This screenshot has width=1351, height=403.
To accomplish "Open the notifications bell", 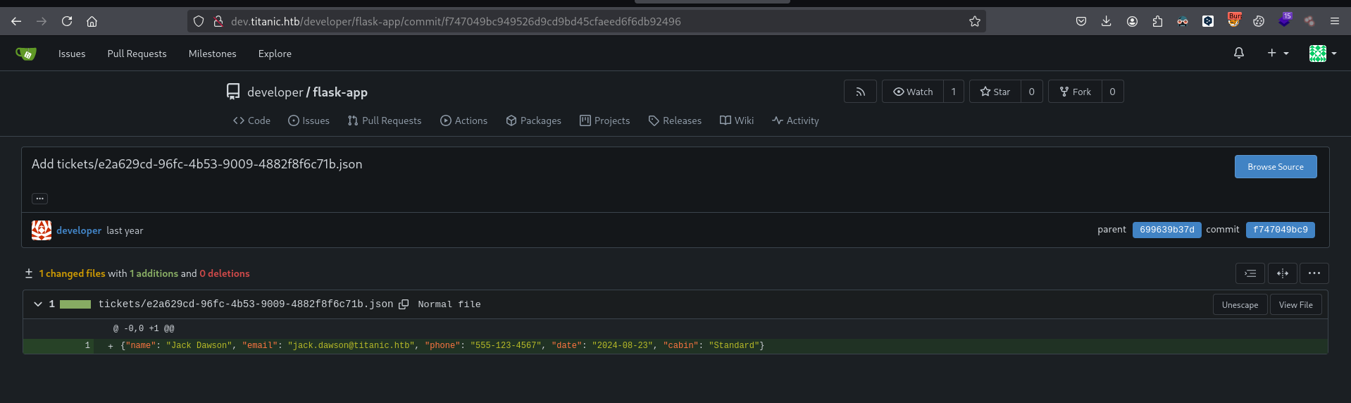I will coord(1238,53).
